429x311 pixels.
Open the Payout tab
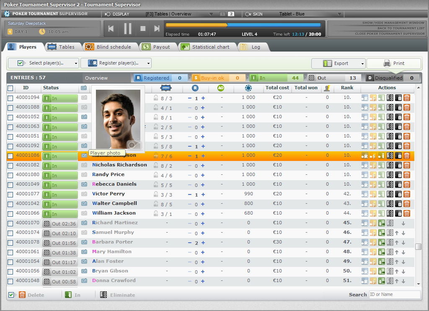pyautogui.click(x=157, y=47)
